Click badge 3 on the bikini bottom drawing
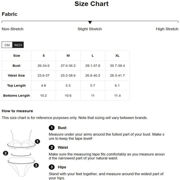The width and height of the screenshot is (180, 180). 36,165
